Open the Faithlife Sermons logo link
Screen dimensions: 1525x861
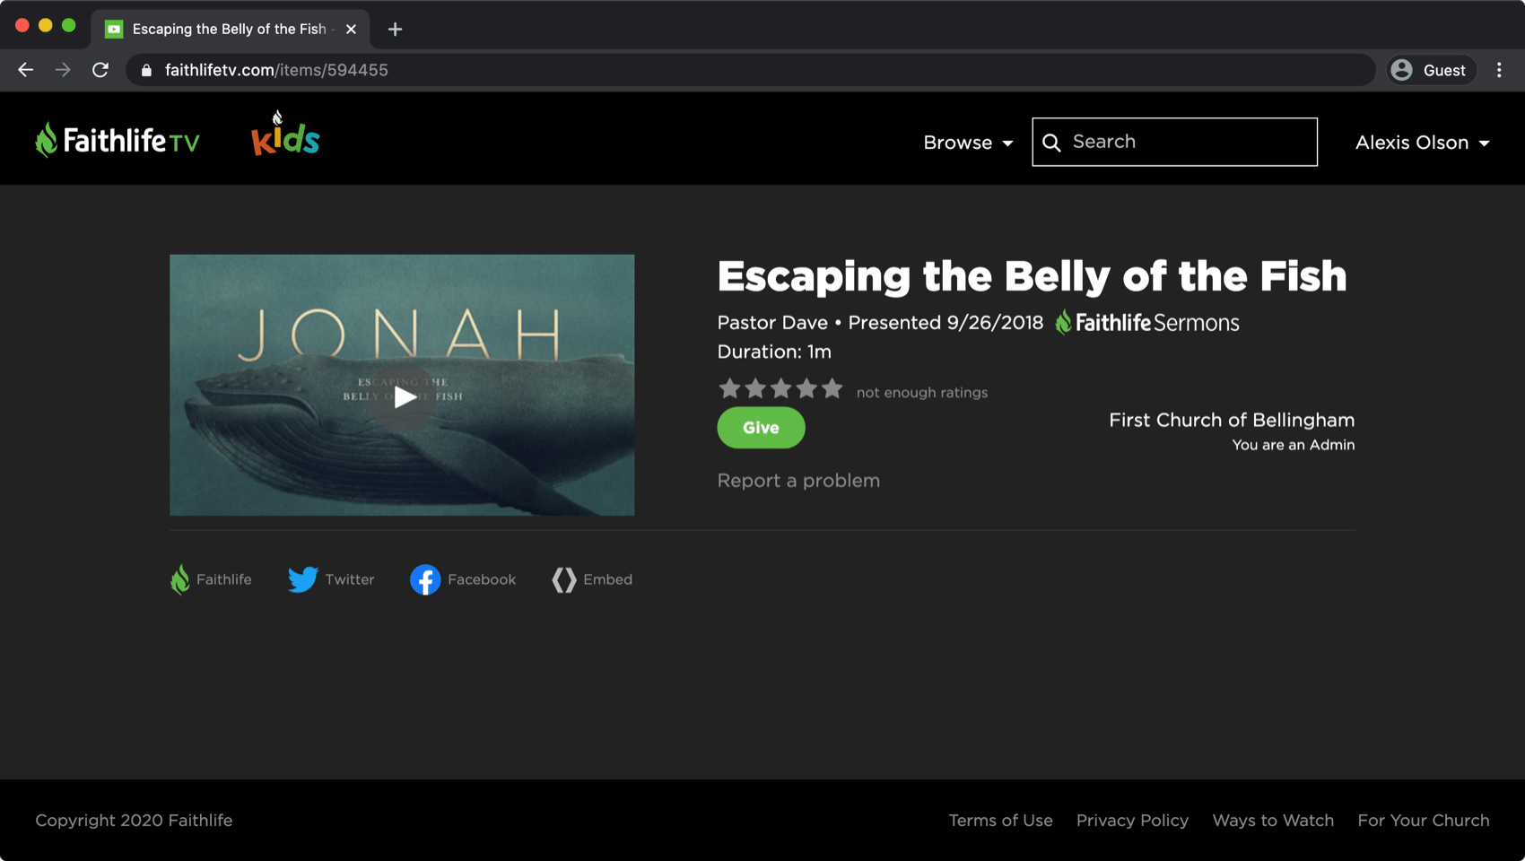pyautogui.click(x=1147, y=323)
